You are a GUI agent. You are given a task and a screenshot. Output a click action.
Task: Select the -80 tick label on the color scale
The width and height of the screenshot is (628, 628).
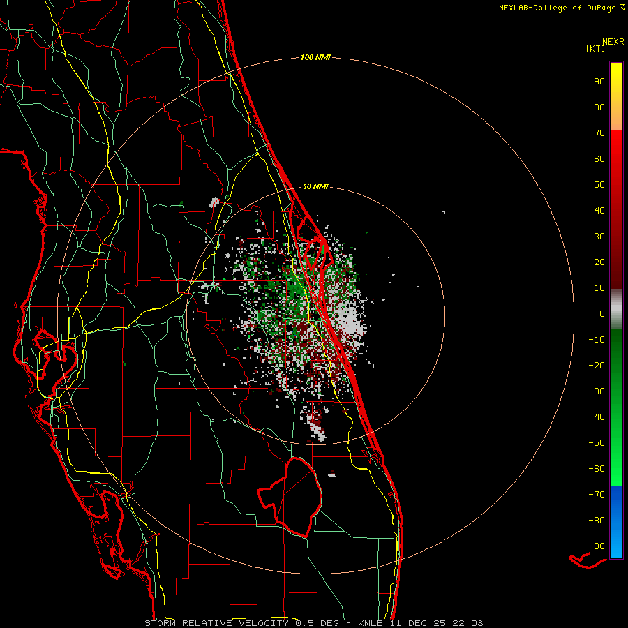pos(597,521)
